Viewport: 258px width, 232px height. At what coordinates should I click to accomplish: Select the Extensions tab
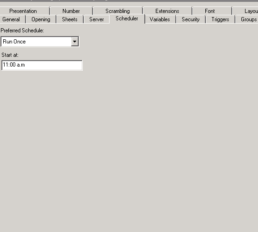point(167,11)
